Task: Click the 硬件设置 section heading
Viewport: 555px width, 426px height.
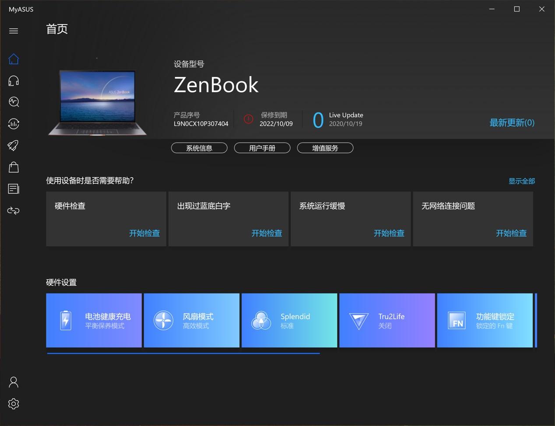Action: pos(61,283)
